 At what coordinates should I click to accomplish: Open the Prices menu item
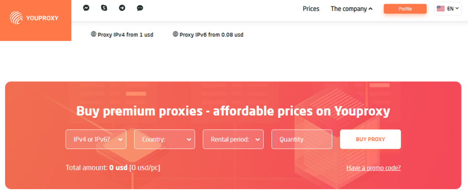tap(311, 9)
